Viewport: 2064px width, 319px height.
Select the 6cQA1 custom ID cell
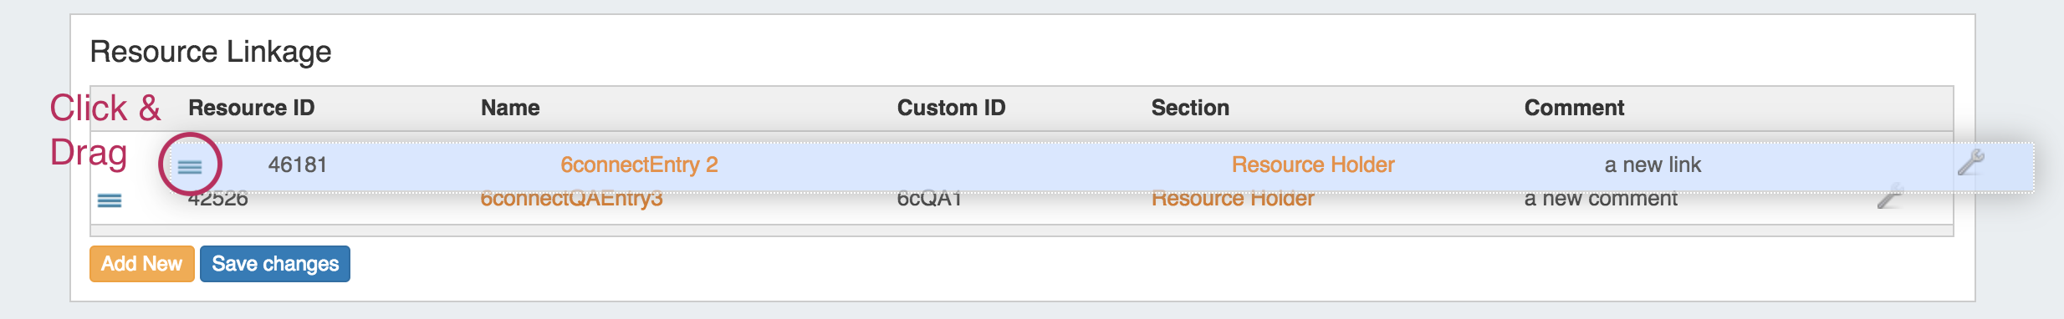[x=929, y=200]
